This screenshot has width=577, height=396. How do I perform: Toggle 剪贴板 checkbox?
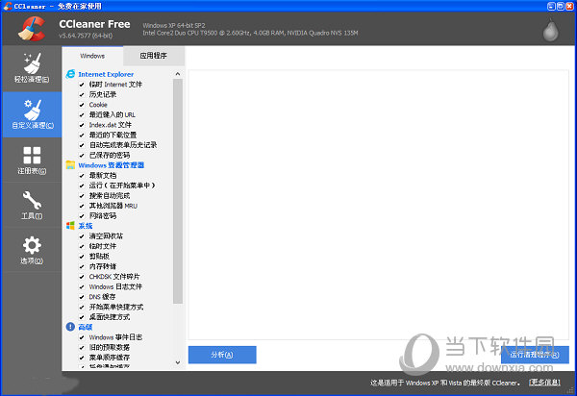click(x=82, y=257)
